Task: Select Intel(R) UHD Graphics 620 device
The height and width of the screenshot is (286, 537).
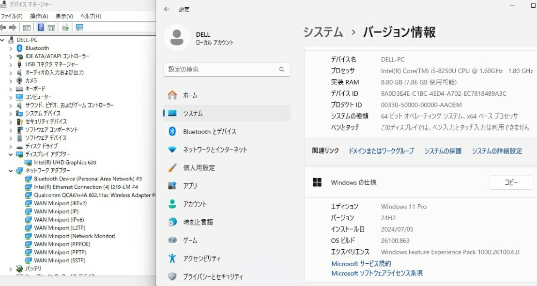Action: (65, 163)
